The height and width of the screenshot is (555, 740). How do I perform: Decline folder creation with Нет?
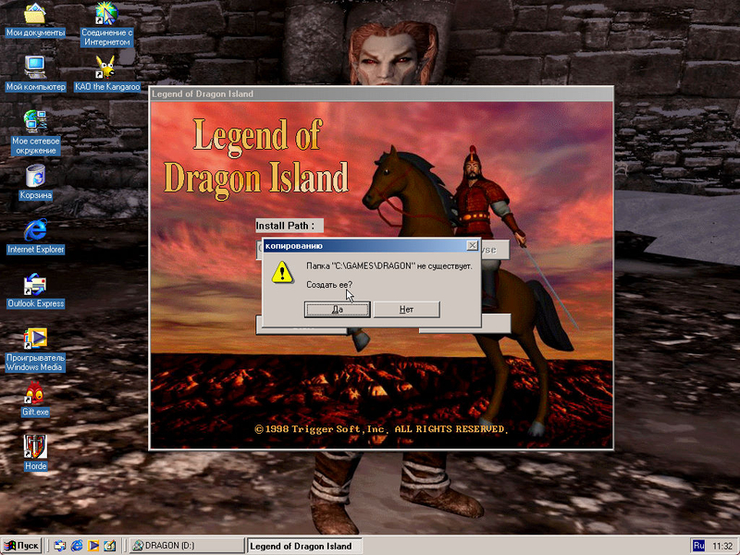coord(406,310)
